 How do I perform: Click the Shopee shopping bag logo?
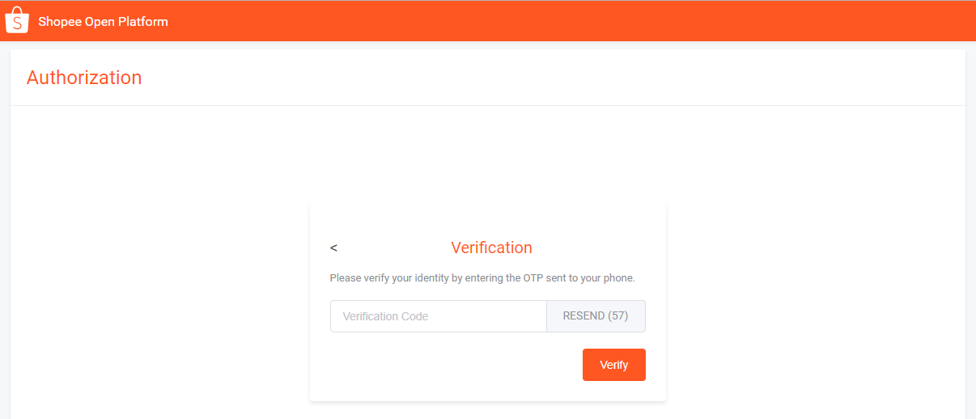pos(17,21)
